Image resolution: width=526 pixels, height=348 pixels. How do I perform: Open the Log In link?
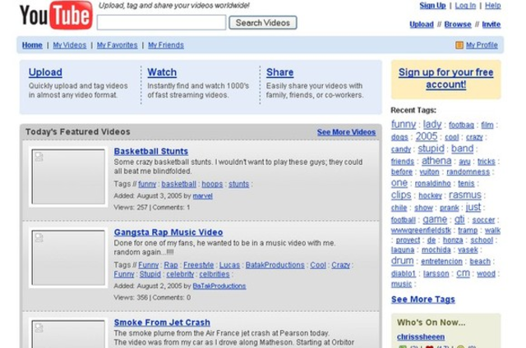[465, 6]
